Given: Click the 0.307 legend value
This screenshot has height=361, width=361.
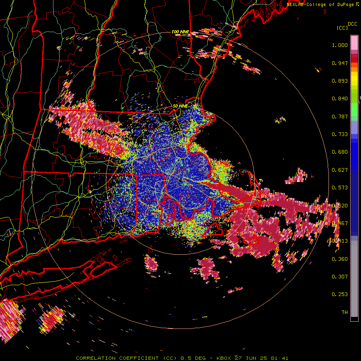Looking at the screenshot, I should pos(340,277).
